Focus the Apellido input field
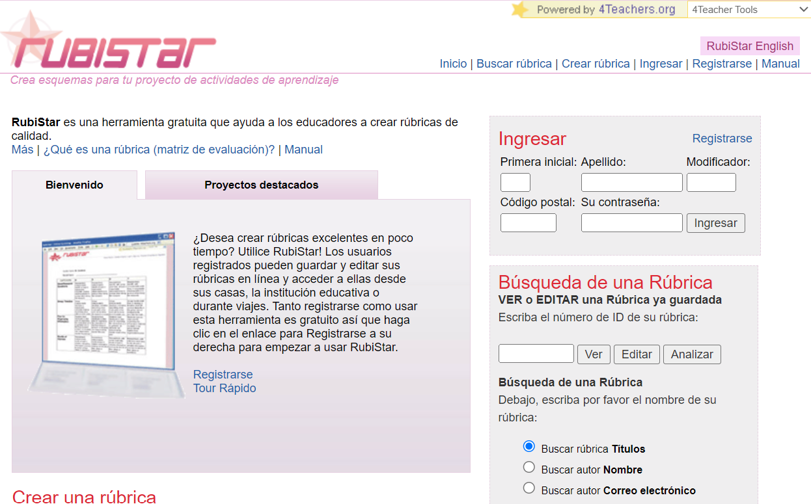Image resolution: width=811 pixels, height=504 pixels. coord(632,182)
